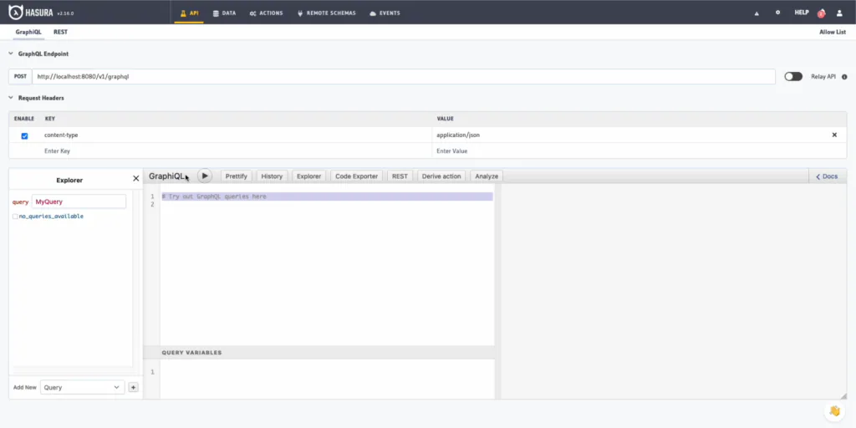The height and width of the screenshot is (428, 856).
Task: Open the Data tab
Action: coord(224,13)
